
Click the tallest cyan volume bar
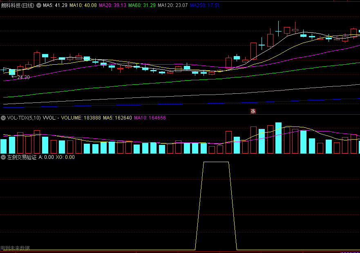tap(279, 138)
